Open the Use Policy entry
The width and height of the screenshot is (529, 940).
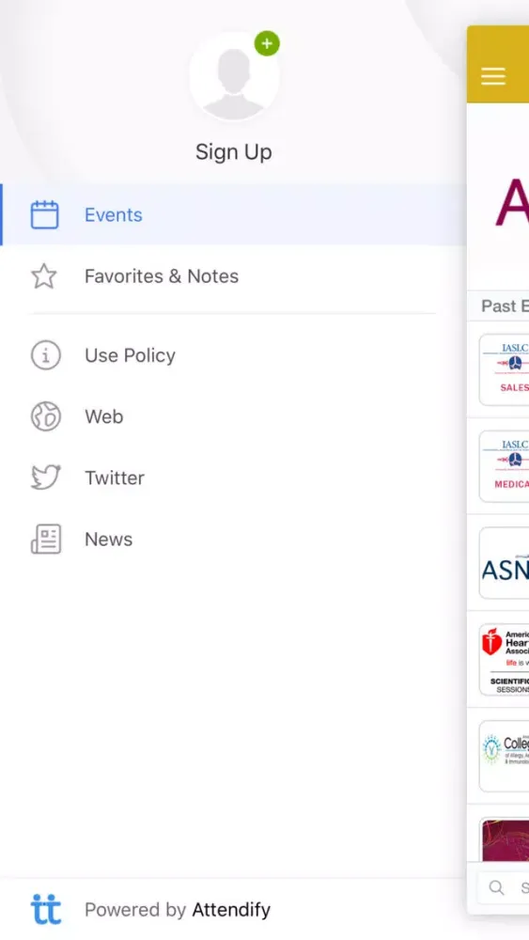(233, 355)
